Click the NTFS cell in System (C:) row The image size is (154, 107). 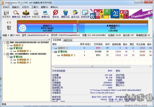pyautogui.click(x=98, y=48)
